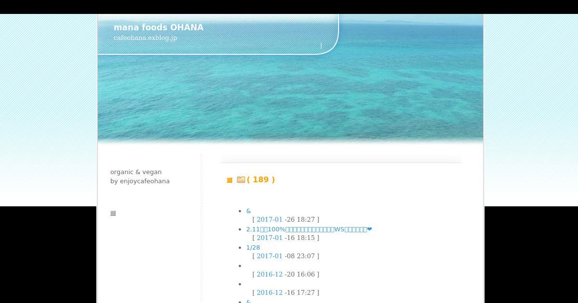
Task: Click the ( 189 ) category count heading
Action: point(261,179)
